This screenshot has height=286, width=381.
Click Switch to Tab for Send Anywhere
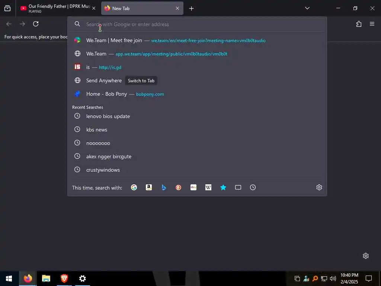[x=141, y=81]
